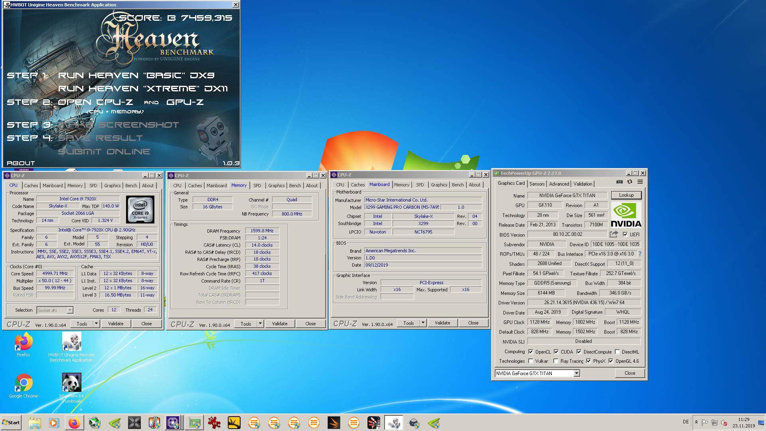766x431 pixels.
Task: Open GPU selection dropdown in GPU-Z
Action: coord(576,373)
